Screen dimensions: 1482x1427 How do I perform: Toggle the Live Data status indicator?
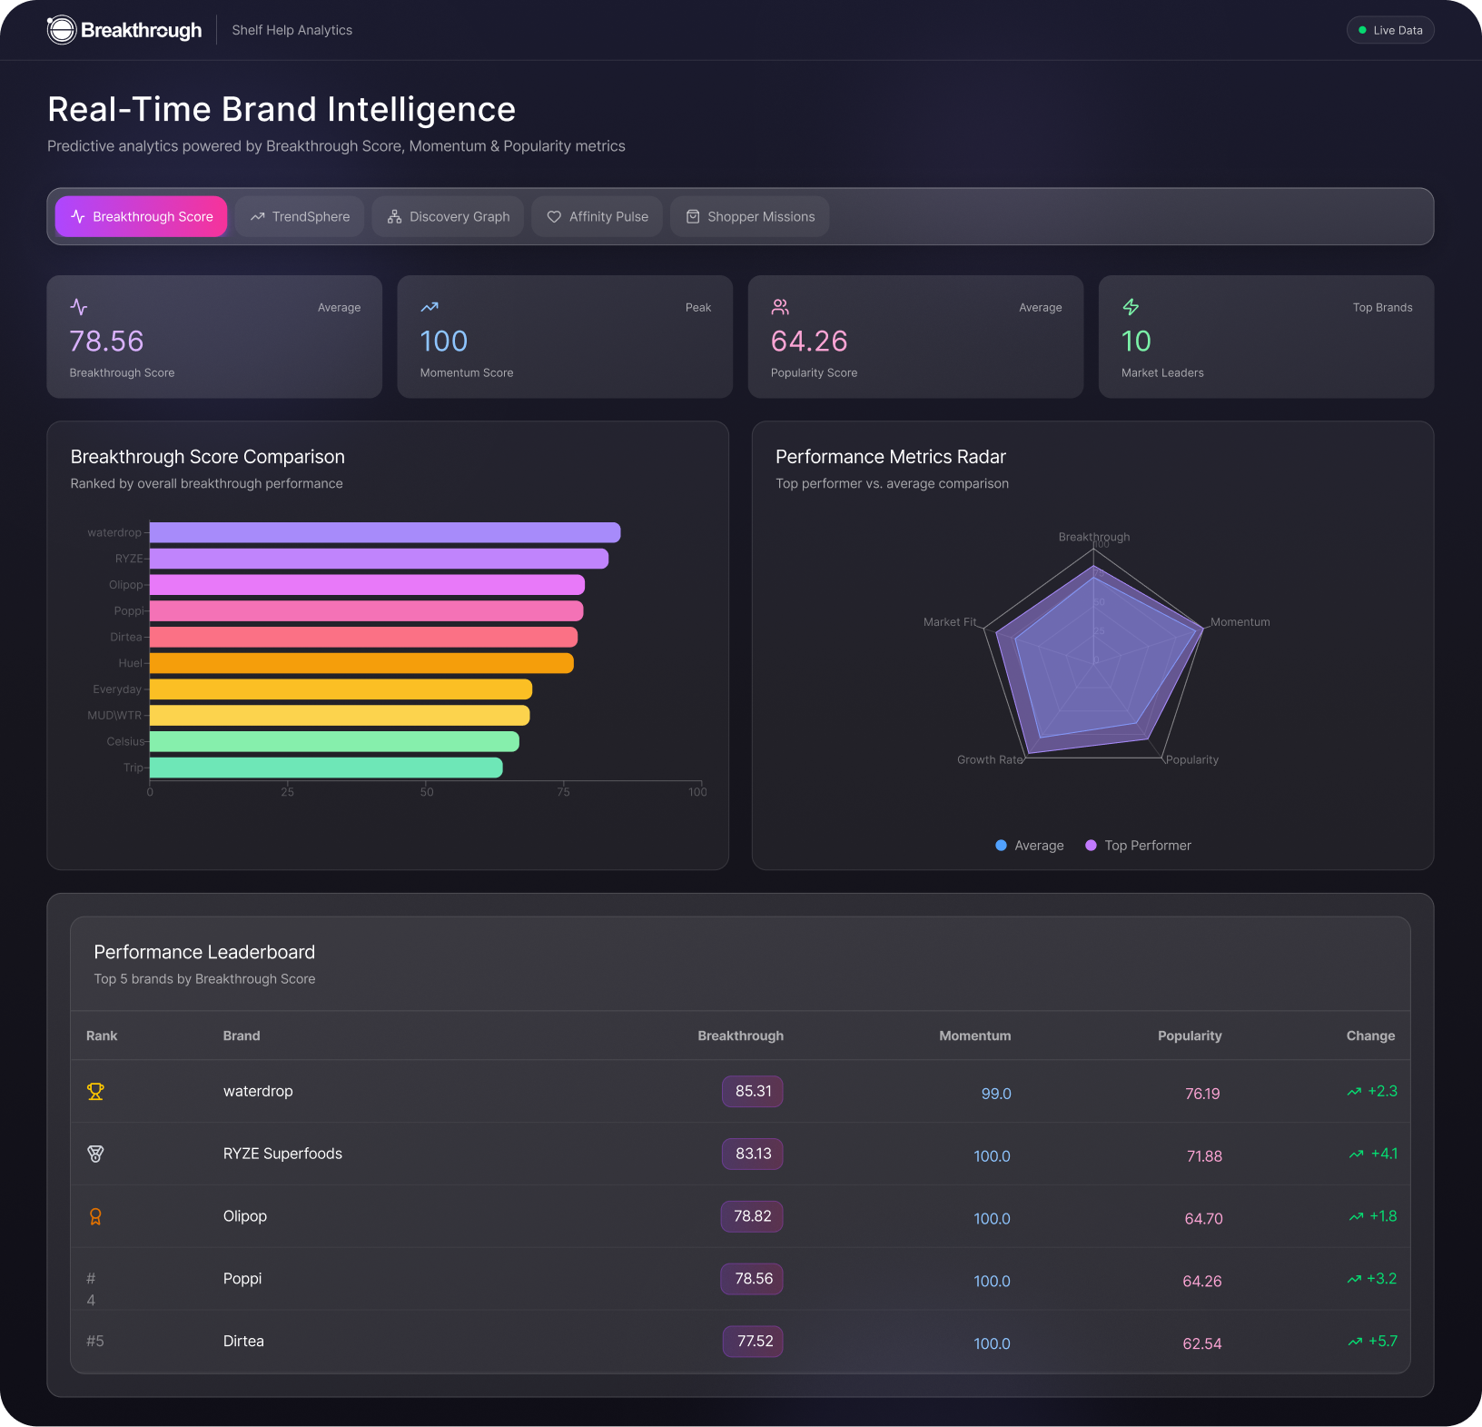[x=1390, y=29]
